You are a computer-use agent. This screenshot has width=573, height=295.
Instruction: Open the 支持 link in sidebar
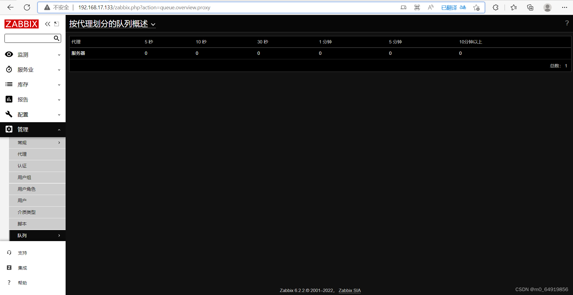[x=22, y=253]
